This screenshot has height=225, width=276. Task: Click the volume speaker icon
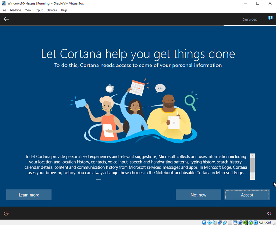click(269, 213)
